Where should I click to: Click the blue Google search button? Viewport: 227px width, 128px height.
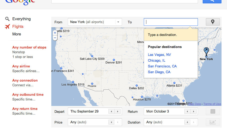(x=212, y=1)
